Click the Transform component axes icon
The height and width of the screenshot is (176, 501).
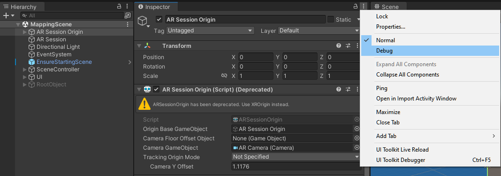click(x=147, y=46)
